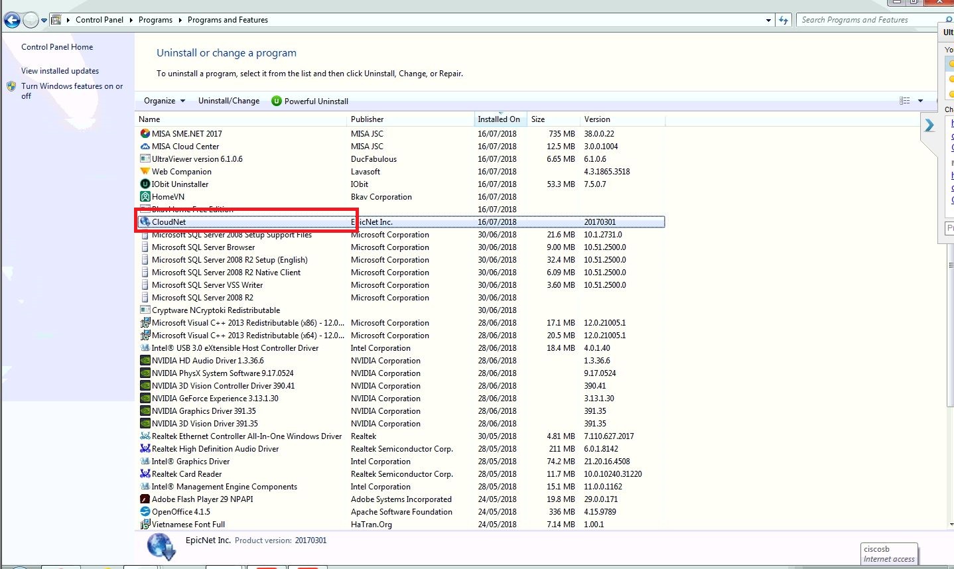Open the view options dropdown arrow

pos(920,101)
